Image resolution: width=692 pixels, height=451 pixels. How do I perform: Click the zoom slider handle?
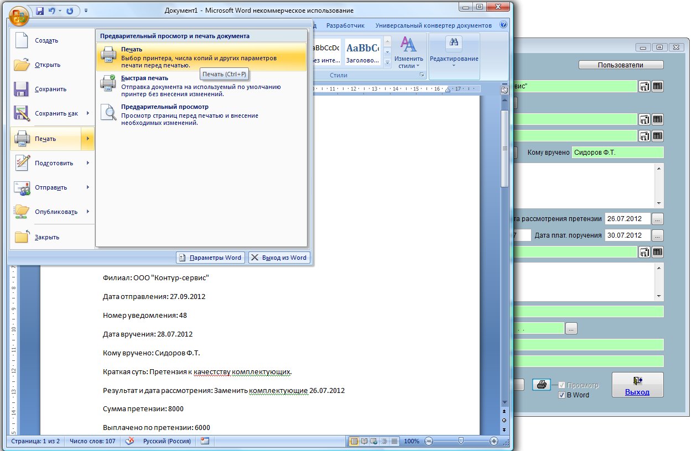[x=461, y=441]
